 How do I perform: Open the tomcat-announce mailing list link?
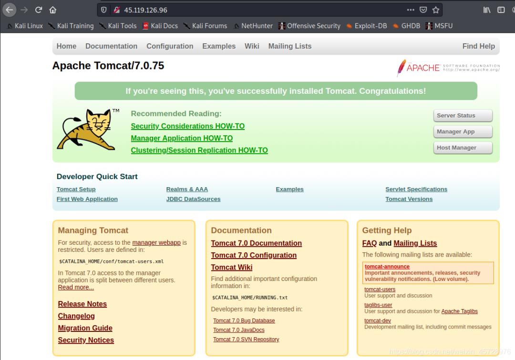point(387,267)
